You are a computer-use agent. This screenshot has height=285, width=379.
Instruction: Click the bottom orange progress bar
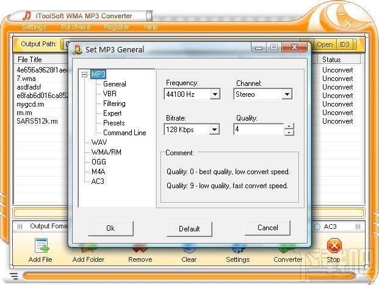(189, 276)
